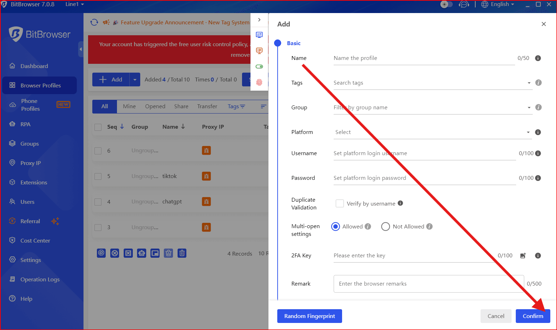The image size is (557, 330).
Task: Expand the Group filter dropdown
Action: tap(432, 108)
